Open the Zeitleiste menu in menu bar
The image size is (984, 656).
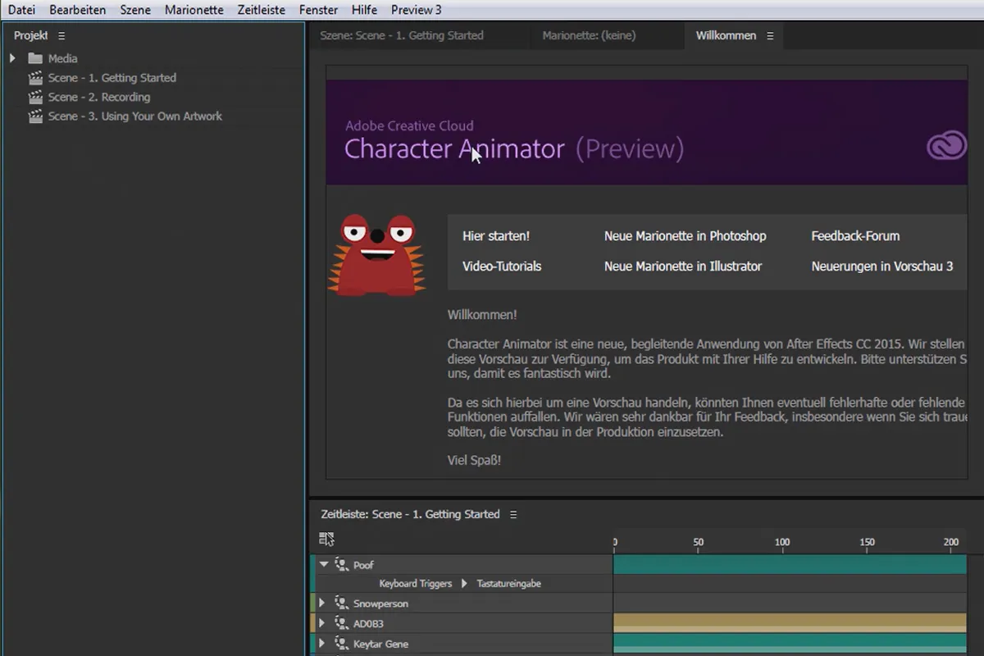(261, 10)
